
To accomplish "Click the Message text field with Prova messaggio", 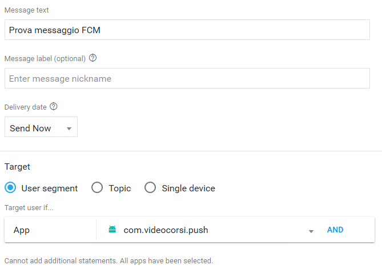I will pyautogui.click(x=187, y=30).
